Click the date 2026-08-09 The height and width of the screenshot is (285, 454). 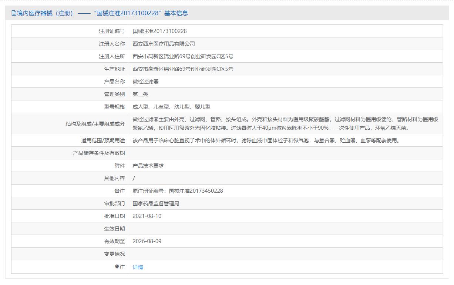click(147, 241)
